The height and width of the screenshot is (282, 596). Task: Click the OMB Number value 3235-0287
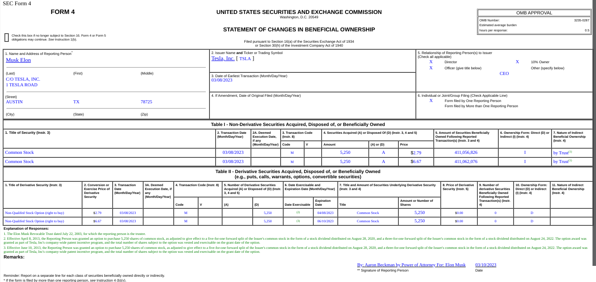coord(582,20)
